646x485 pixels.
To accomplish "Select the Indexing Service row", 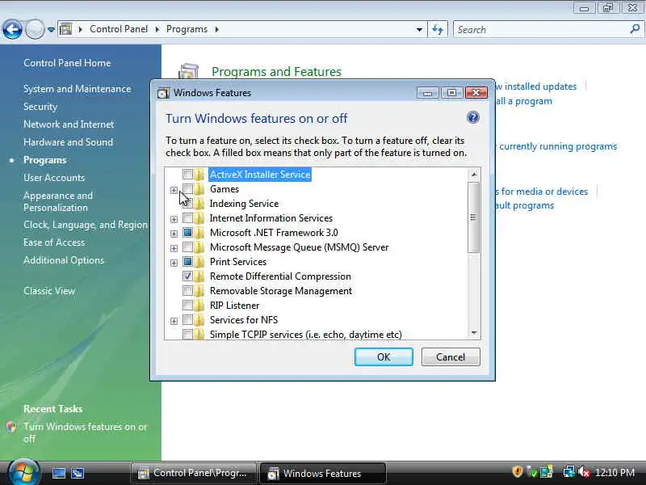I will [x=244, y=204].
